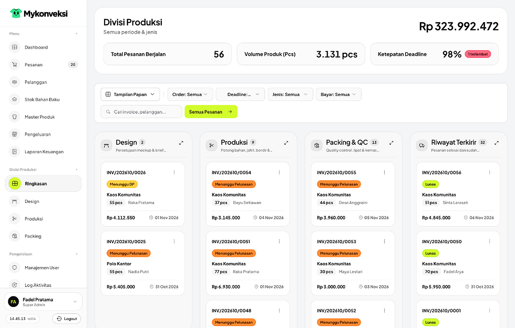Click the Pesanan cart icon
The image size is (515, 328).
(x=15, y=65)
